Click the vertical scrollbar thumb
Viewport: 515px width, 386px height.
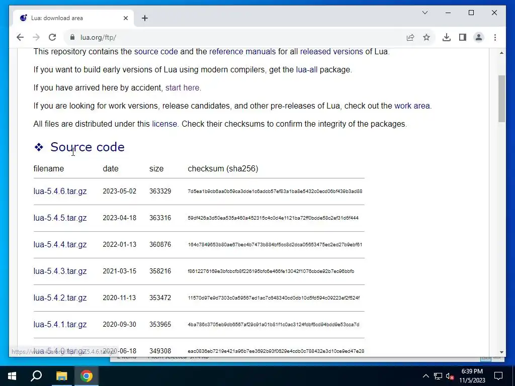point(501,99)
